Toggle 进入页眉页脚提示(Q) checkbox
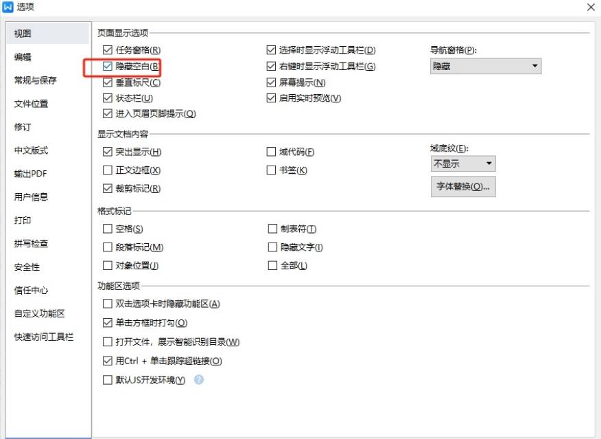Viewport: 601px width, 439px height. [x=108, y=113]
